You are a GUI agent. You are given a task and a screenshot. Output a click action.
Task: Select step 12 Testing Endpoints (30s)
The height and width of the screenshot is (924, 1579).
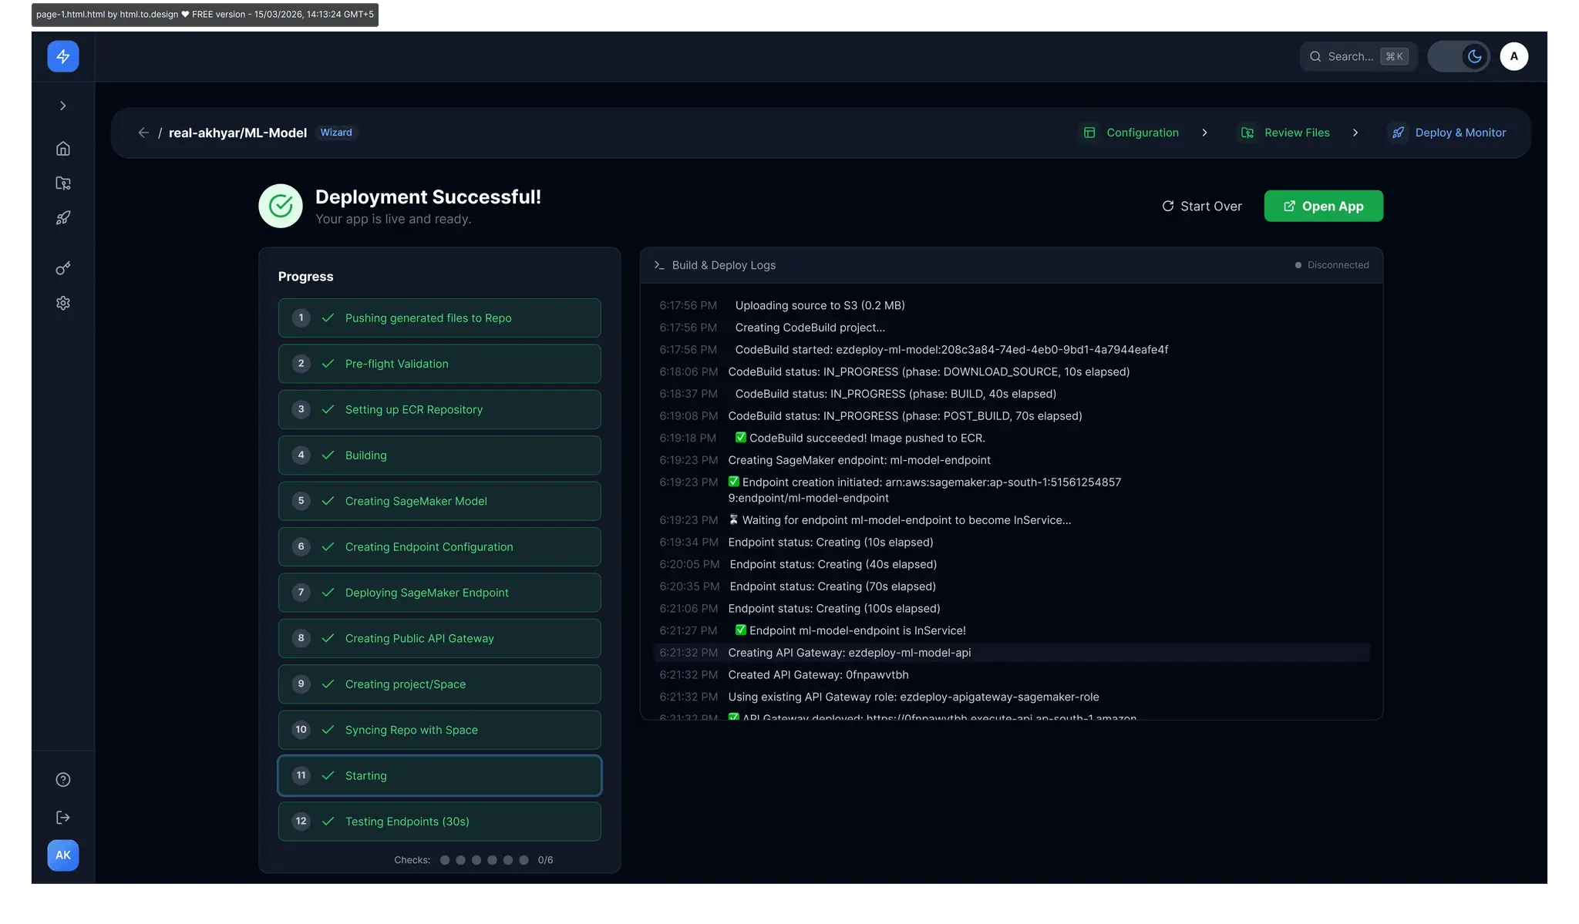tap(439, 822)
